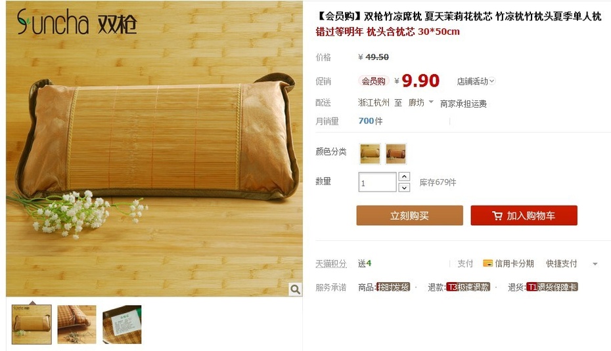View the second pillow close-up thumbnail
Viewport: 611px width, 351px height.
77,325
